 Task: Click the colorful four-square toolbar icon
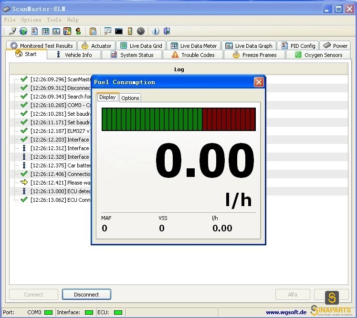(x=67, y=31)
